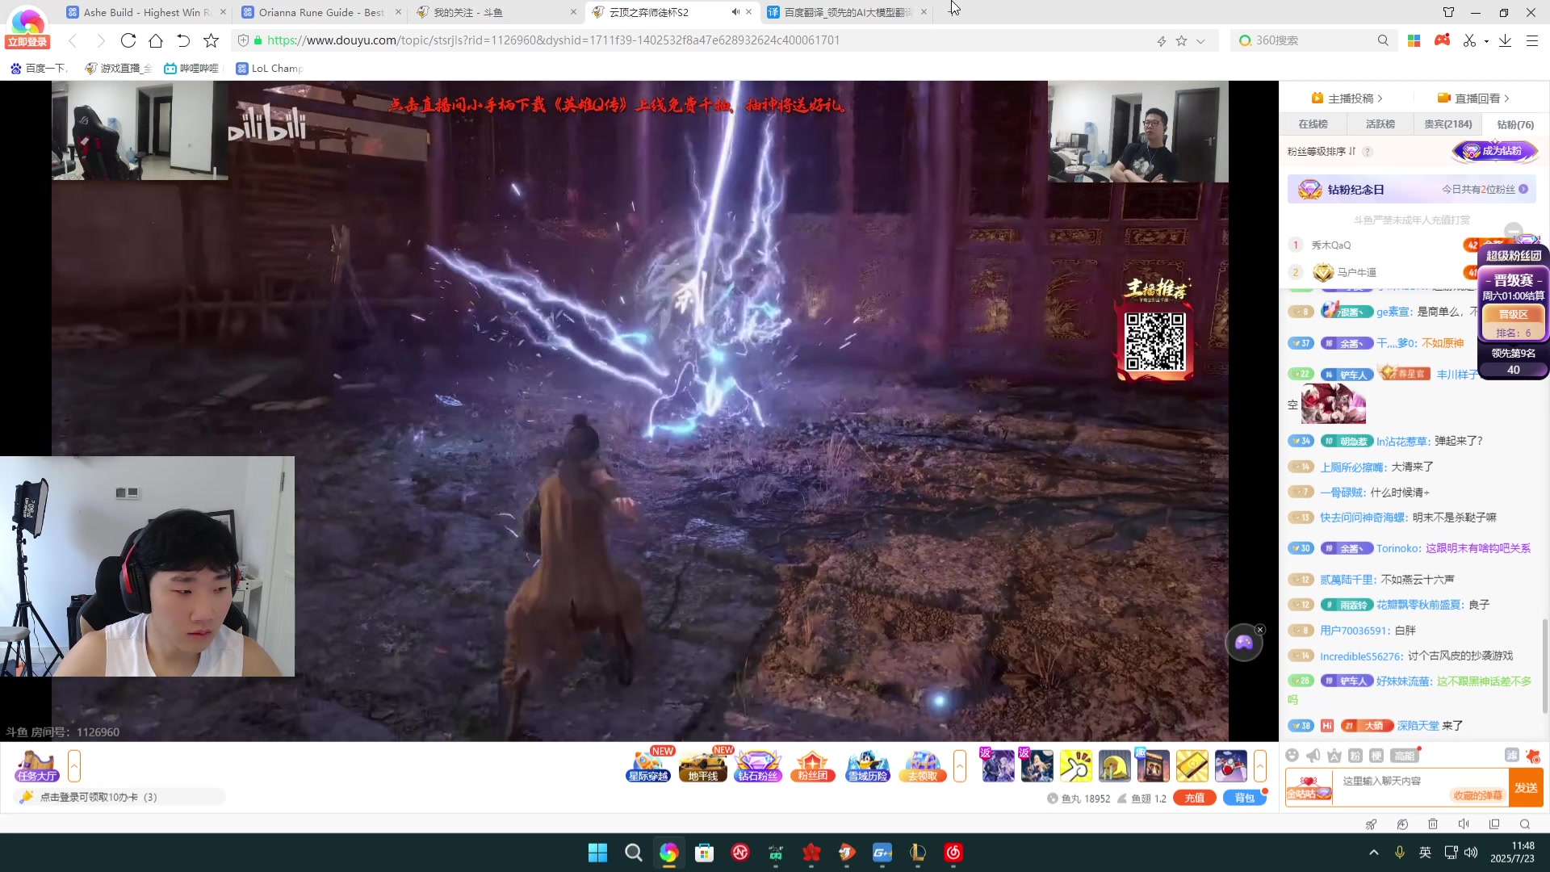Switch to the 钻粉(76) tab

tap(1515, 124)
